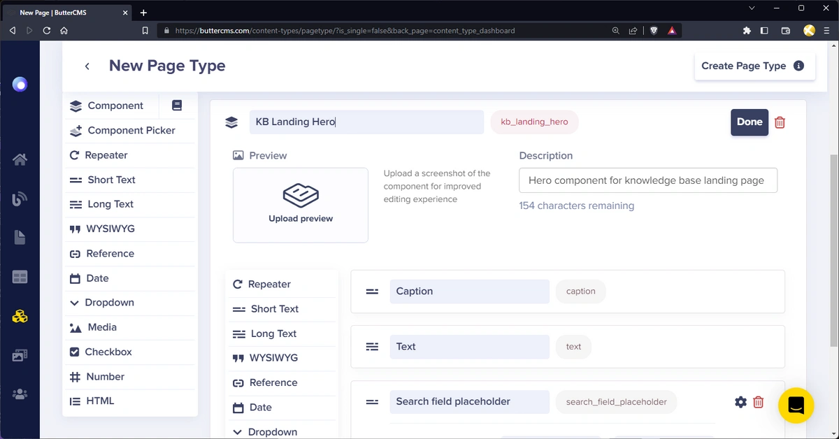Add Reference inside the component
The image size is (839, 439).
click(282, 382)
